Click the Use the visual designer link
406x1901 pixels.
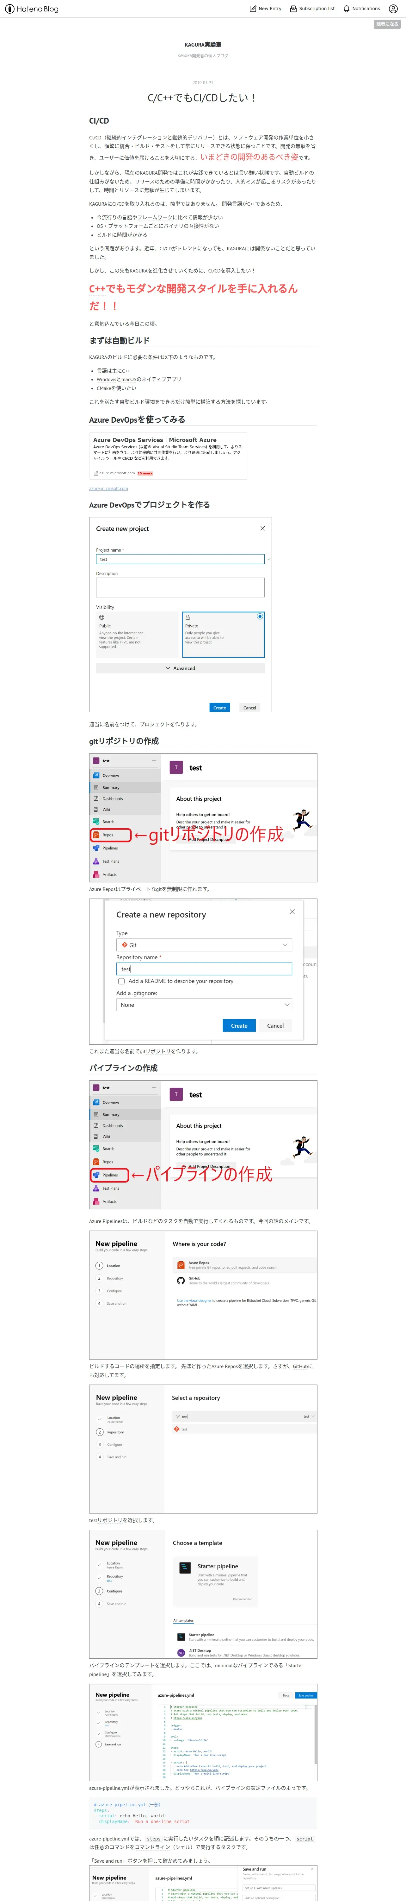pos(194,1300)
